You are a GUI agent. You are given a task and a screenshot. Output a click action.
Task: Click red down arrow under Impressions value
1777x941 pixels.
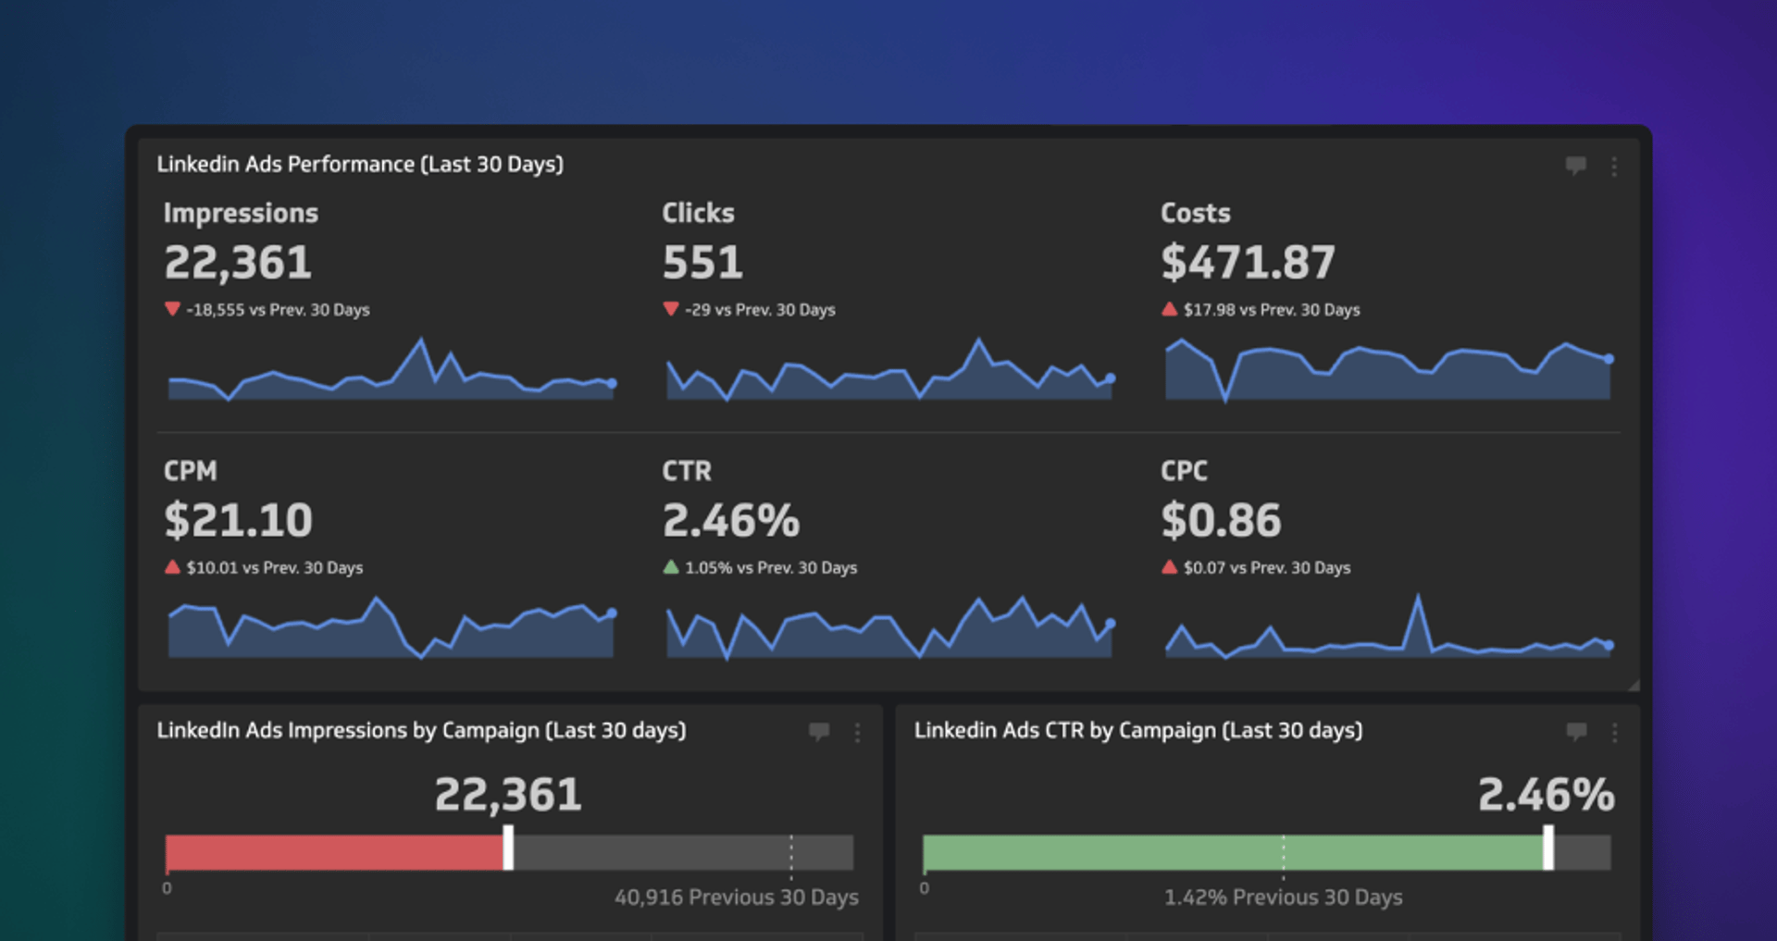click(x=172, y=309)
